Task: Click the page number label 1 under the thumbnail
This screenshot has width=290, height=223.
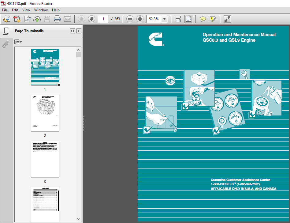Action: tap(45, 90)
